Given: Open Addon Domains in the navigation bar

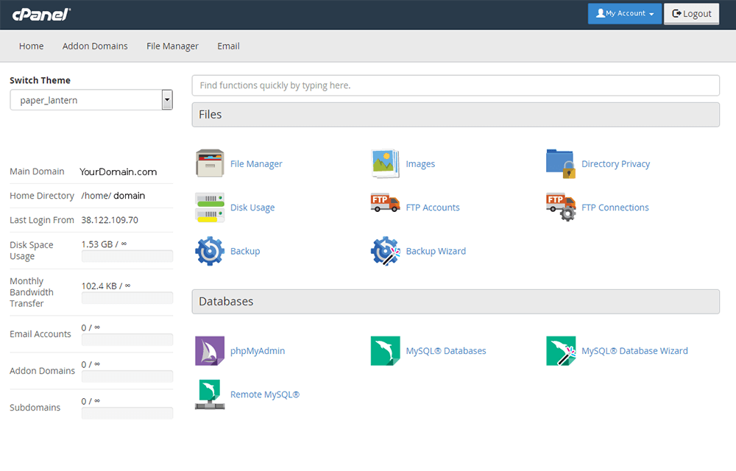Looking at the screenshot, I should click(95, 46).
